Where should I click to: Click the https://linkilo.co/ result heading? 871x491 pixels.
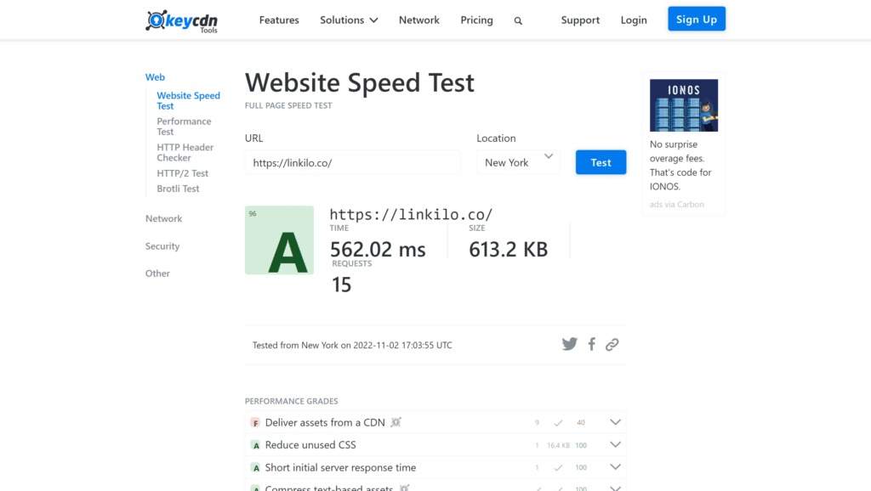pos(411,214)
